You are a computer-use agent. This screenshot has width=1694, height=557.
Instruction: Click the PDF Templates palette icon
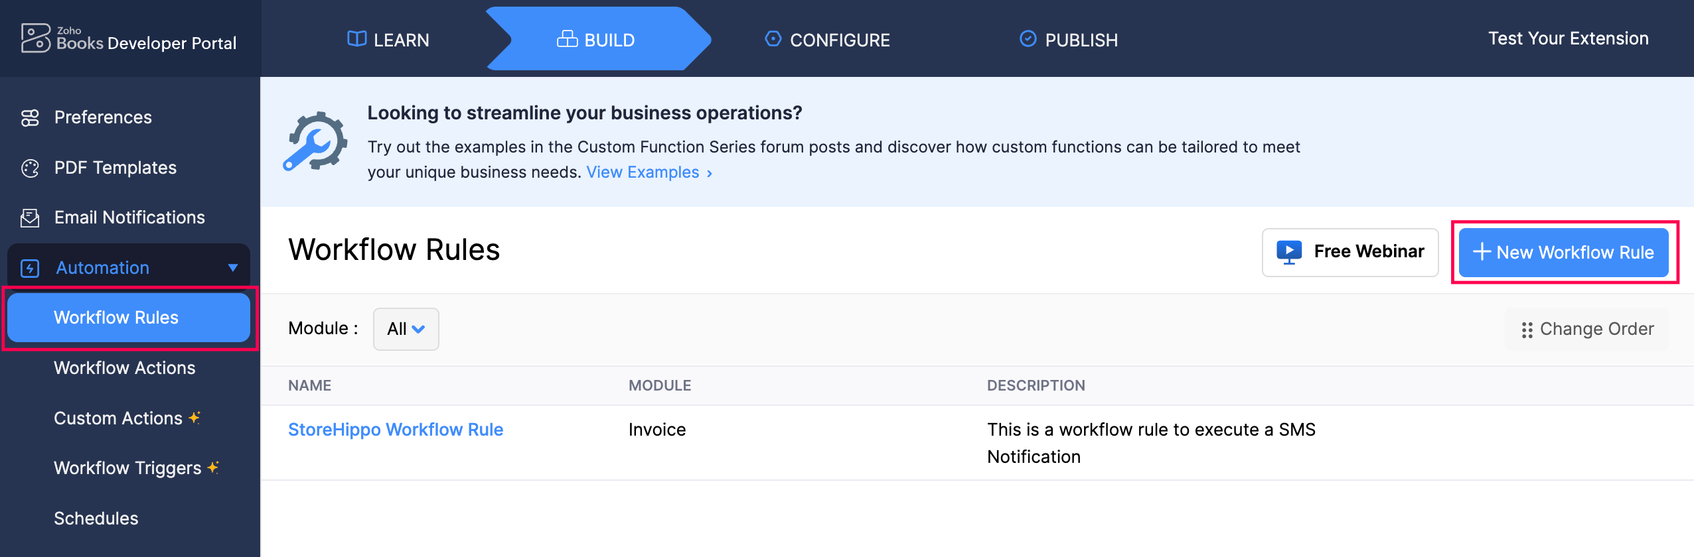[30, 168]
